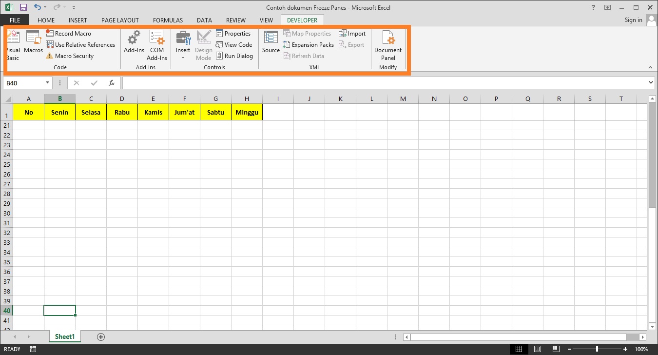Open the Name Box dropdown
This screenshot has height=355, width=658.
48,83
